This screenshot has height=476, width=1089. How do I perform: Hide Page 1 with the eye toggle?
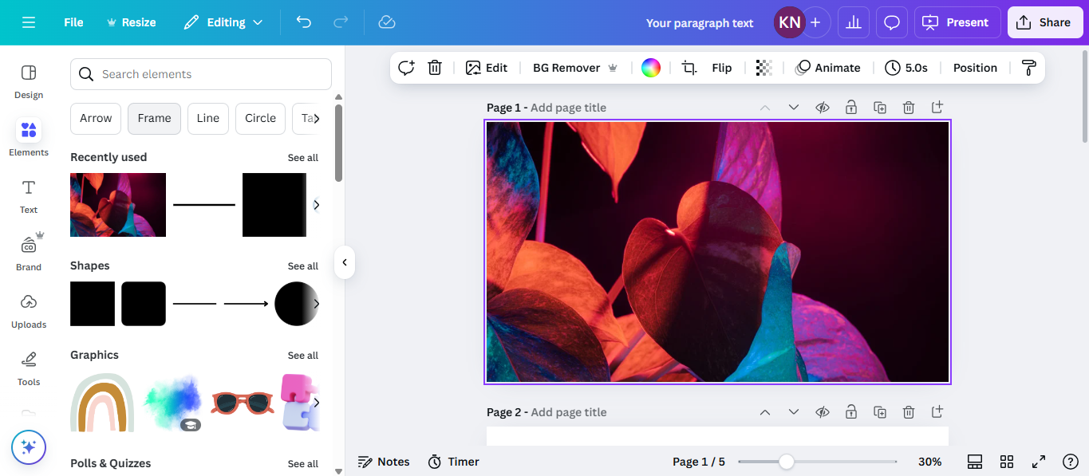point(823,106)
